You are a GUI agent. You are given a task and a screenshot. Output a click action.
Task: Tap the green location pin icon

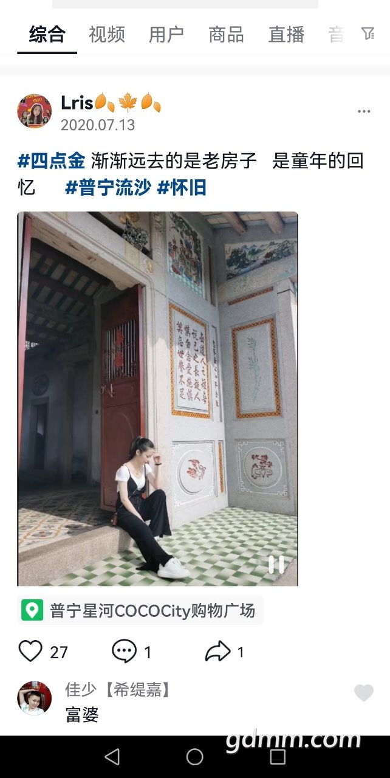coord(32,610)
